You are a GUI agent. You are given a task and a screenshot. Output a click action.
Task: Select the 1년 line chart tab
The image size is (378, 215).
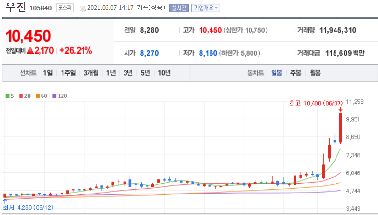(111, 73)
